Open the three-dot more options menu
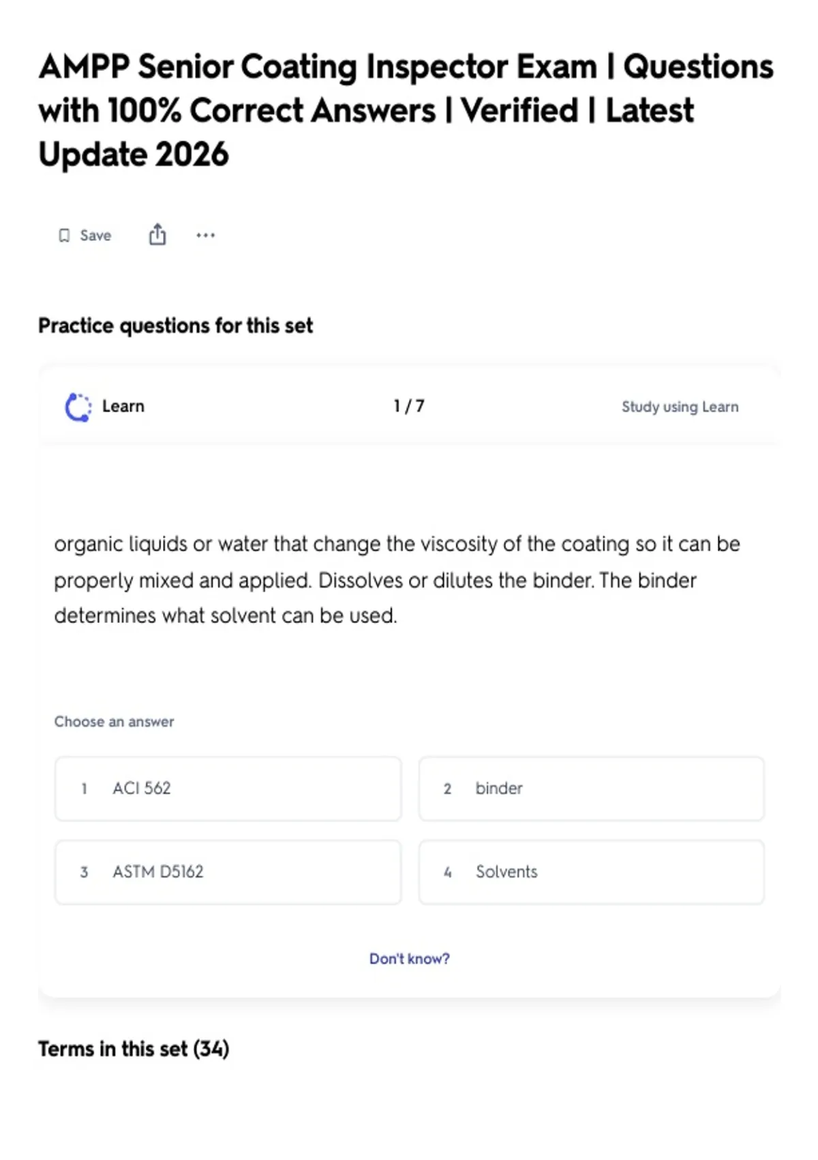818x1160 pixels. pyautogui.click(x=205, y=235)
